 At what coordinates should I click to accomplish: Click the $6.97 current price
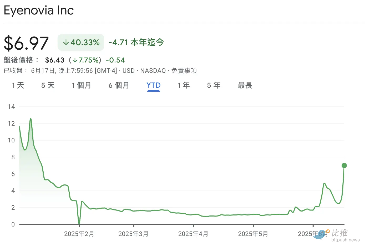[26, 43]
